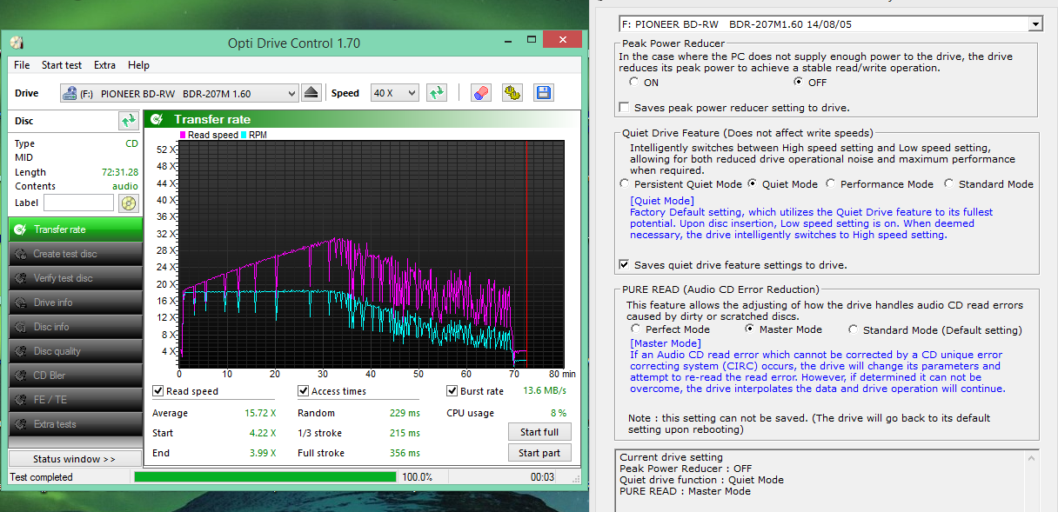This screenshot has width=1058, height=512.
Task: Click the End 3.99 X value
Action: tap(263, 453)
